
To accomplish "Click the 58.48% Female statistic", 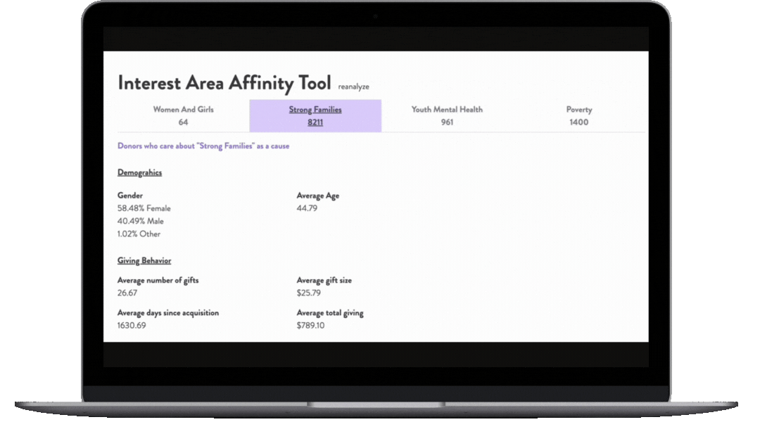I will click(142, 208).
